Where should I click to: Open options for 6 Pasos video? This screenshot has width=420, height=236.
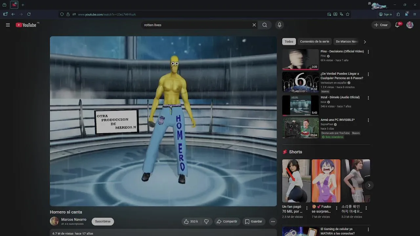[368, 74]
